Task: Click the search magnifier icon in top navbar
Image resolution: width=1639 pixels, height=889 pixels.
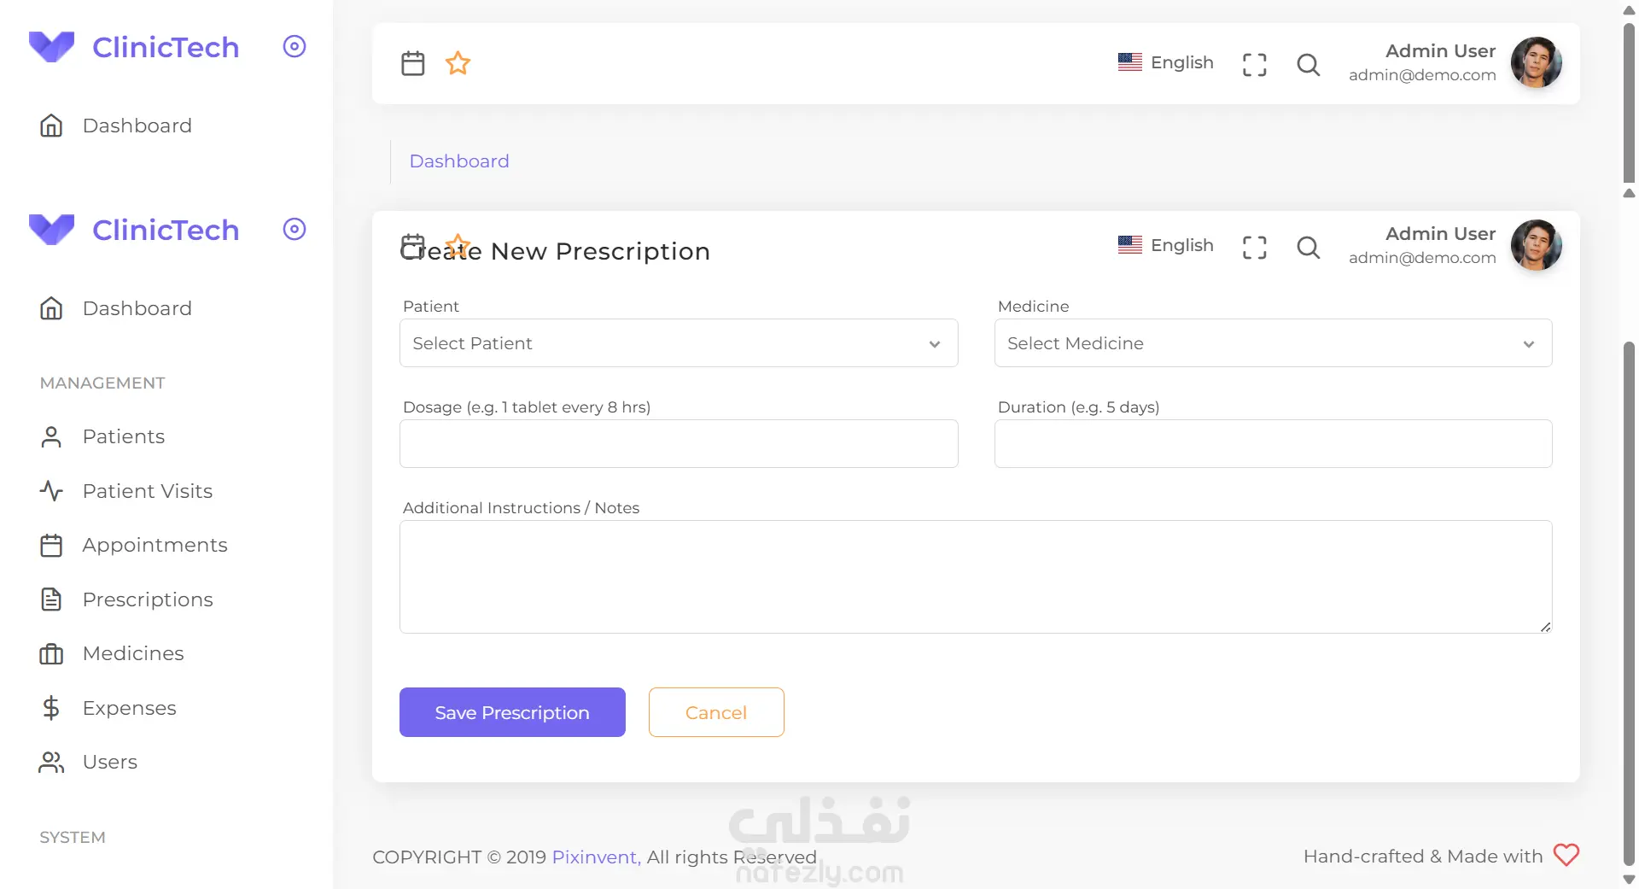Action: [x=1308, y=64]
